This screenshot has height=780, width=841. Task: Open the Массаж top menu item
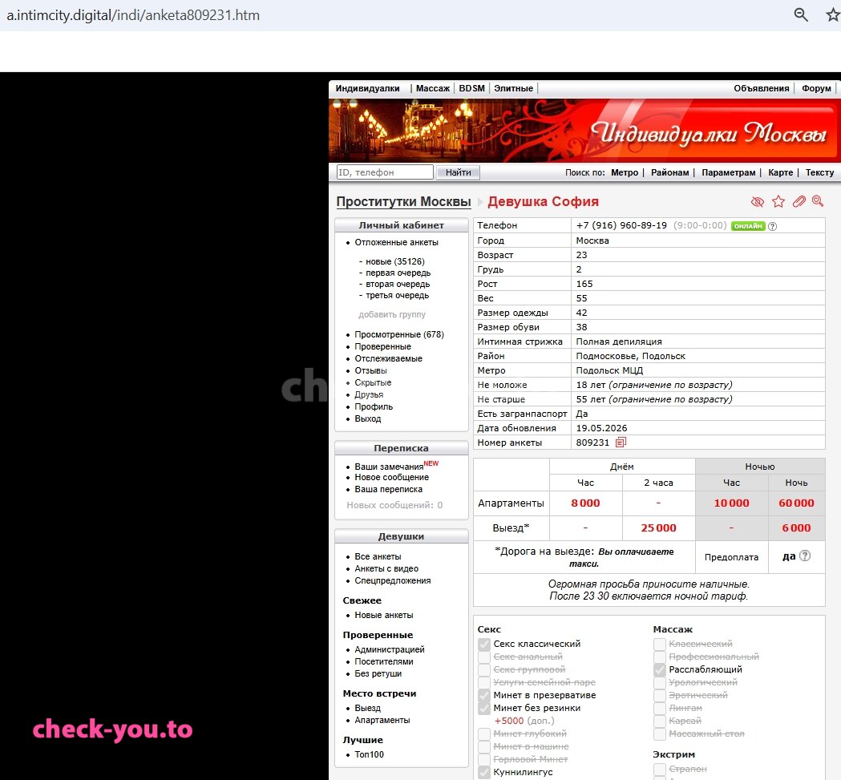click(x=433, y=88)
